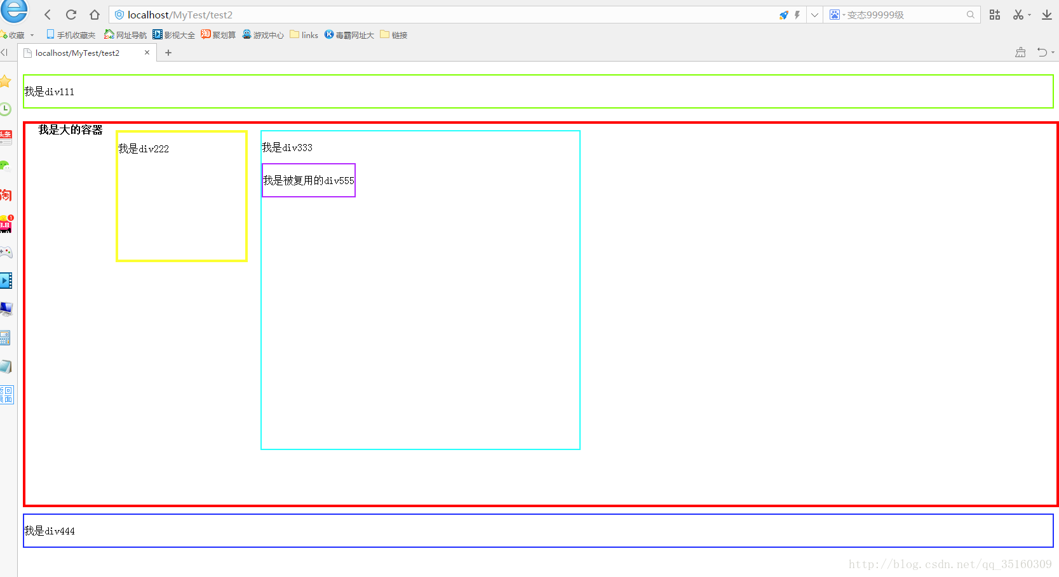Click the 我是大的容器 heading

(70, 129)
